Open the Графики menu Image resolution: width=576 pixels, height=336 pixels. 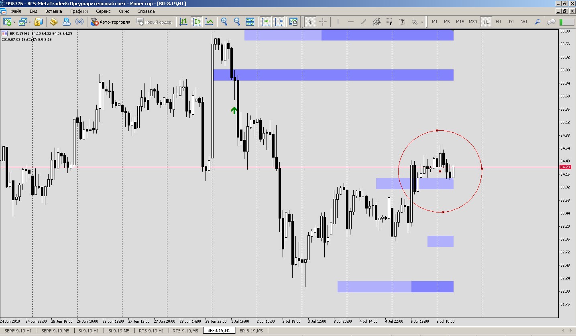(79, 11)
